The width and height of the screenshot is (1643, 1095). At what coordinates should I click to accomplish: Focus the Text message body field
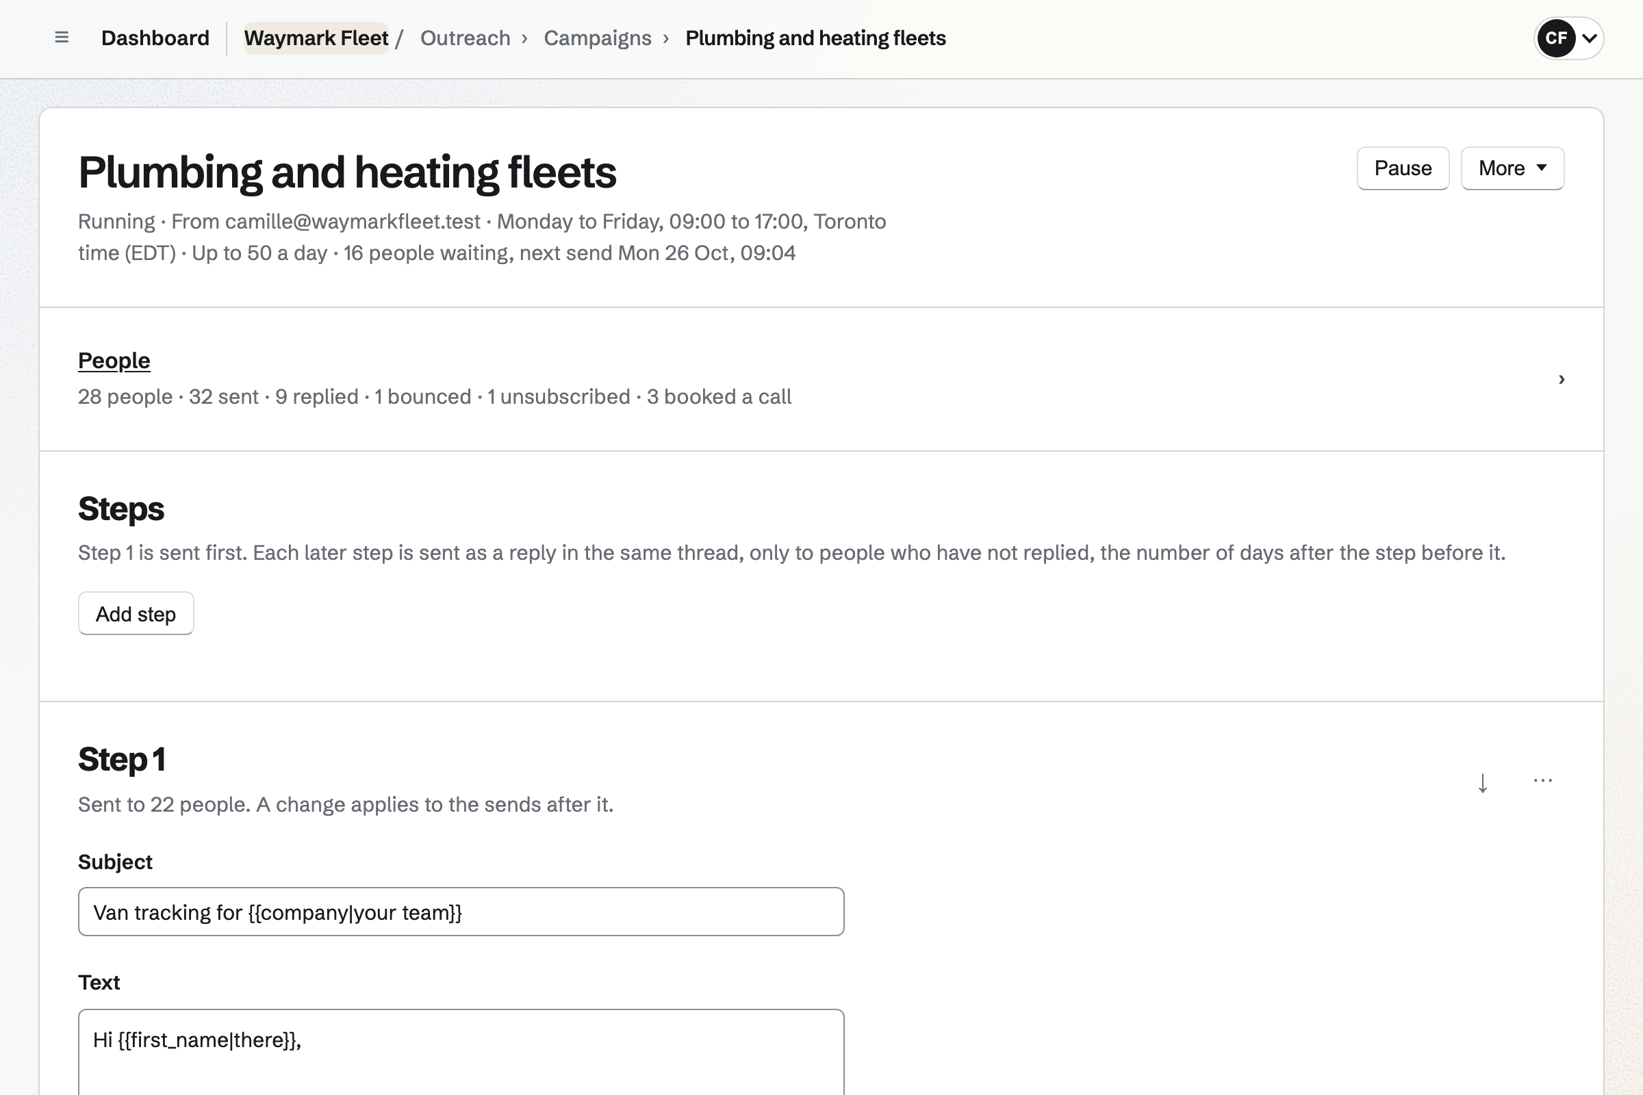461,1053
